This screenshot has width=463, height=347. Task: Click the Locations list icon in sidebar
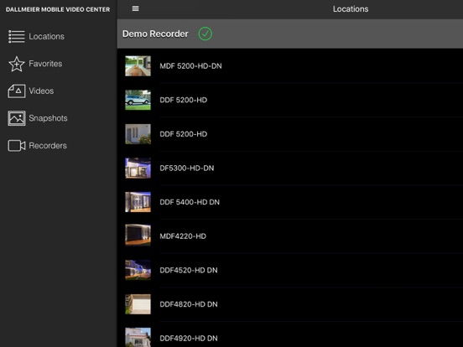coord(17,37)
